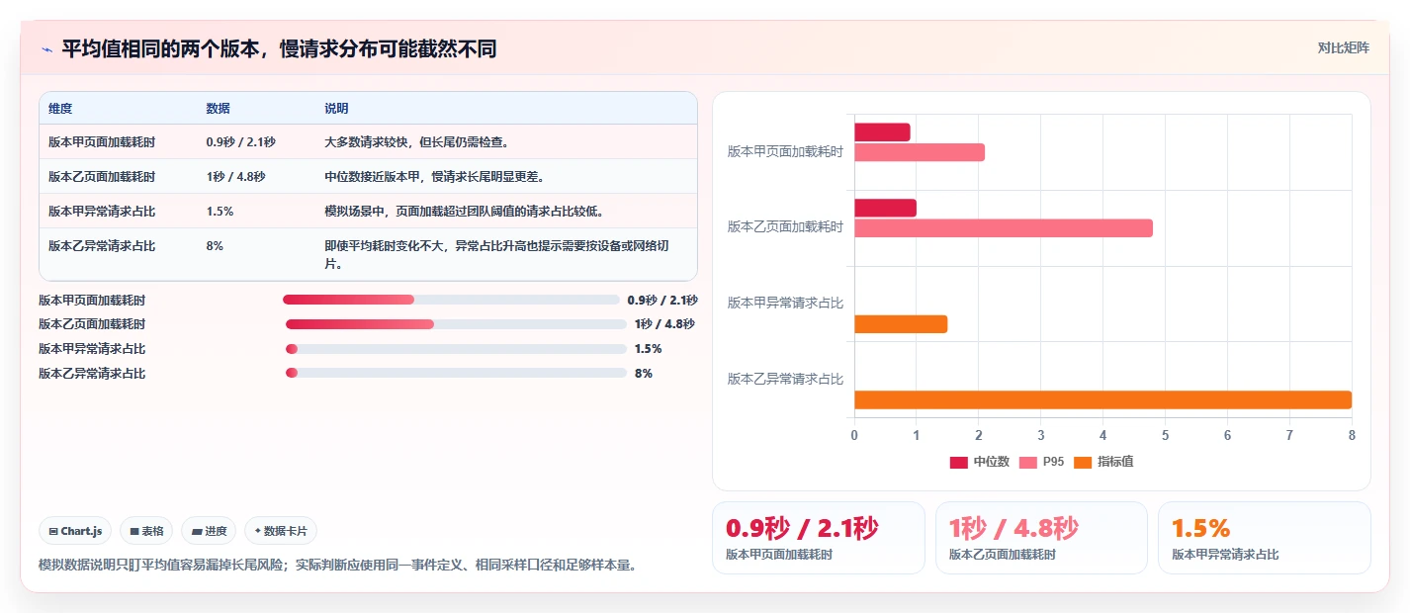
Task: Click the 版本乙异常请求占比 progress bar
Action: click(x=456, y=374)
